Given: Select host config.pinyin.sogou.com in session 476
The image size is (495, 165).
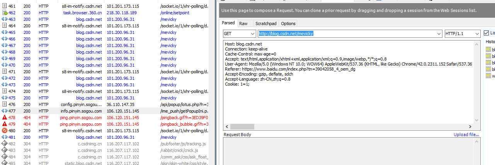Looking at the screenshot, I should tap(82, 104).
